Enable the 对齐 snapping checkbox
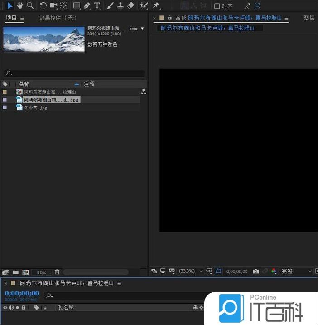 click(x=217, y=6)
